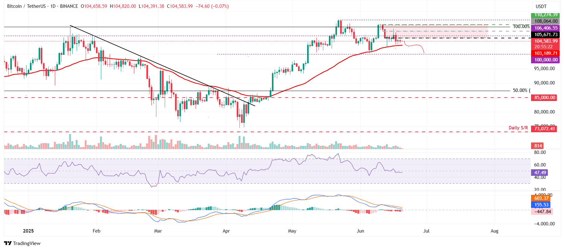This screenshot has width=565, height=250.
Task: Click the 73,072.41 support price label
Action: click(544, 128)
